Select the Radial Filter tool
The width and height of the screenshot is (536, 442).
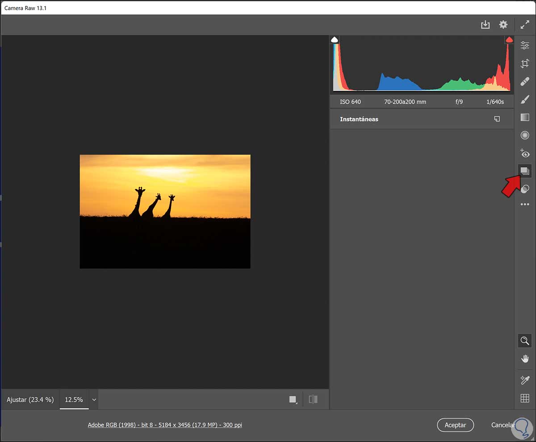pyautogui.click(x=525, y=135)
